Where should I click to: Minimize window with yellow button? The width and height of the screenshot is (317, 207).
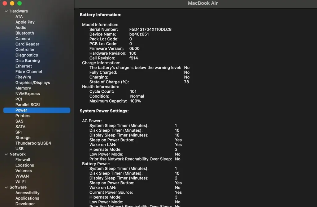tap(12, 3)
